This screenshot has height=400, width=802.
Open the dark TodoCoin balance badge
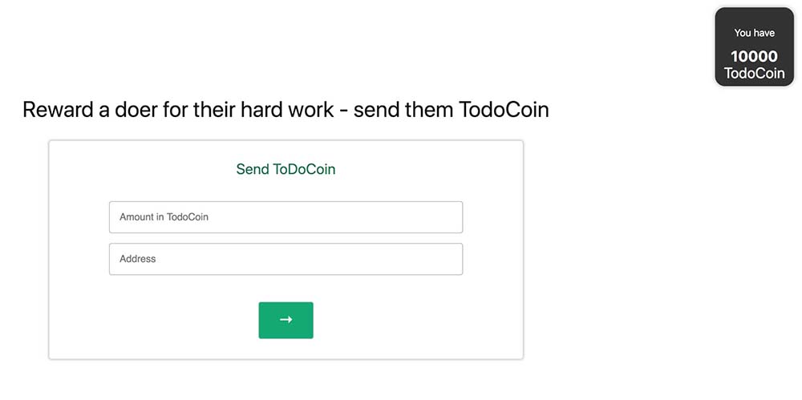[754, 46]
